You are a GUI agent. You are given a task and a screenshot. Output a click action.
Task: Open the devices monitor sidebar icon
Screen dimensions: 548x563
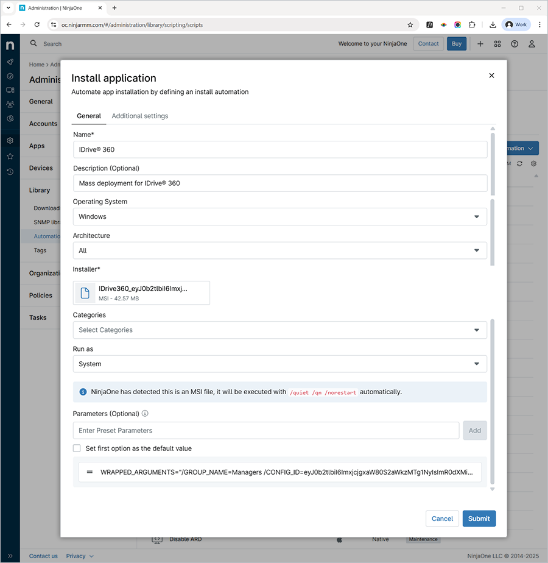(x=10, y=90)
